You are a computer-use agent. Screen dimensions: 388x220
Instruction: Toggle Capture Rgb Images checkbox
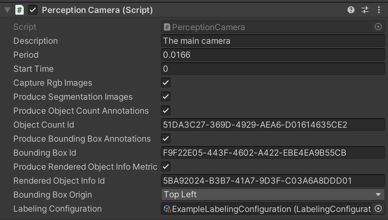point(166,83)
